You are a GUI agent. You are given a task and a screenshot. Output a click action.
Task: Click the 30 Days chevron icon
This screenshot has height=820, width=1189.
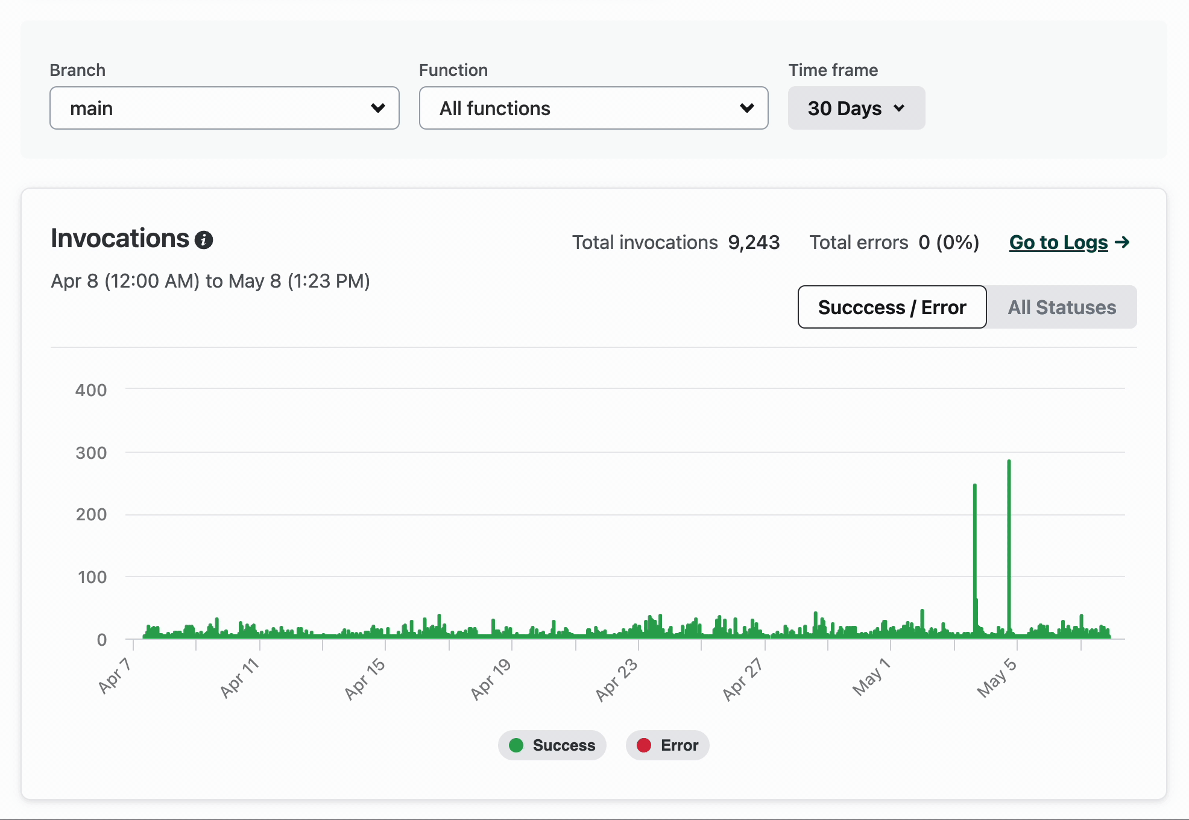click(x=899, y=109)
